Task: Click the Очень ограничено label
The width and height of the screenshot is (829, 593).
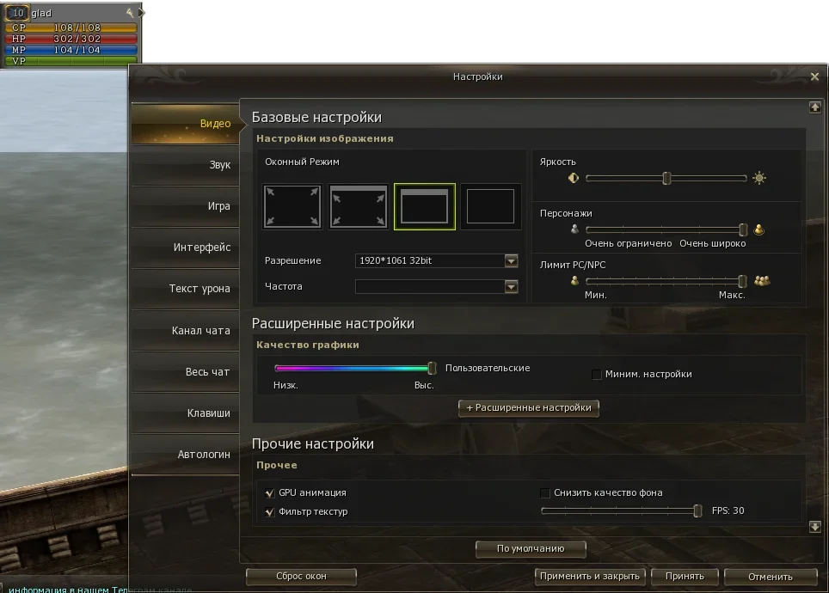Action: point(628,244)
